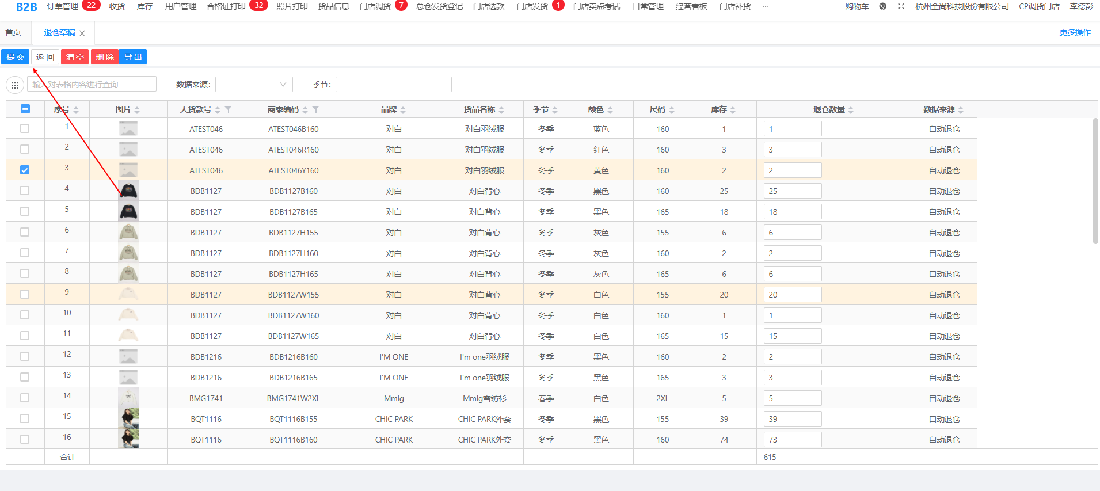The height and width of the screenshot is (491, 1100).
Task: Open filter funnel on 商家编码 column
Action: (x=315, y=110)
